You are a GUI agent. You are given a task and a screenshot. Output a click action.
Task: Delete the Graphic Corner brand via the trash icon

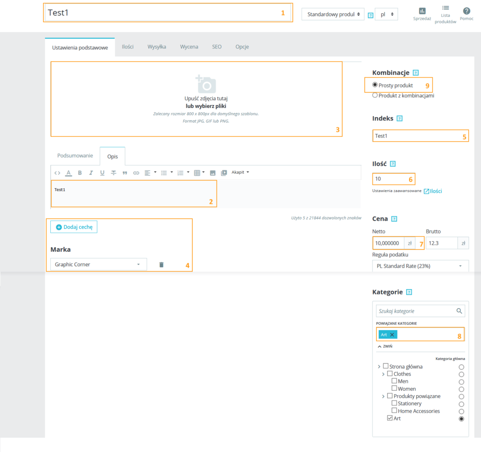point(161,265)
